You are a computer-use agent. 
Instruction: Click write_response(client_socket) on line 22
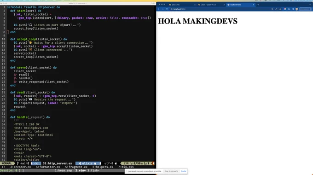tap(44, 82)
